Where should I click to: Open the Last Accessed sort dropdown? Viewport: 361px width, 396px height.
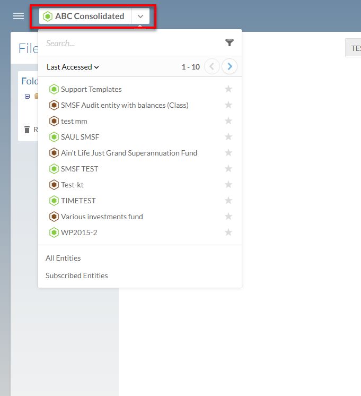tap(73, 67)
